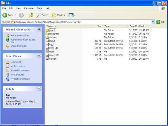Select the minecraft jar file icon

47,55
